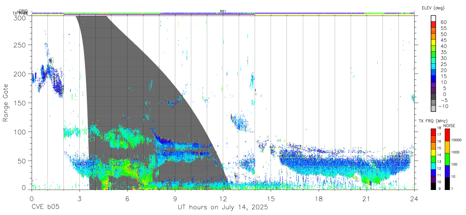Click the '10000' label on the NOISE scale
The width and height of the screenshot is (466, 215).
[457, 140]
